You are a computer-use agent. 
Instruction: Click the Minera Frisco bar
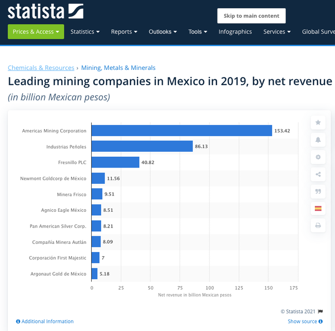97,194
